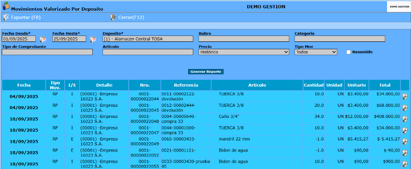Focus the Fecha Hasta date field
Screen dimensions: 411x169
point(69,39)
